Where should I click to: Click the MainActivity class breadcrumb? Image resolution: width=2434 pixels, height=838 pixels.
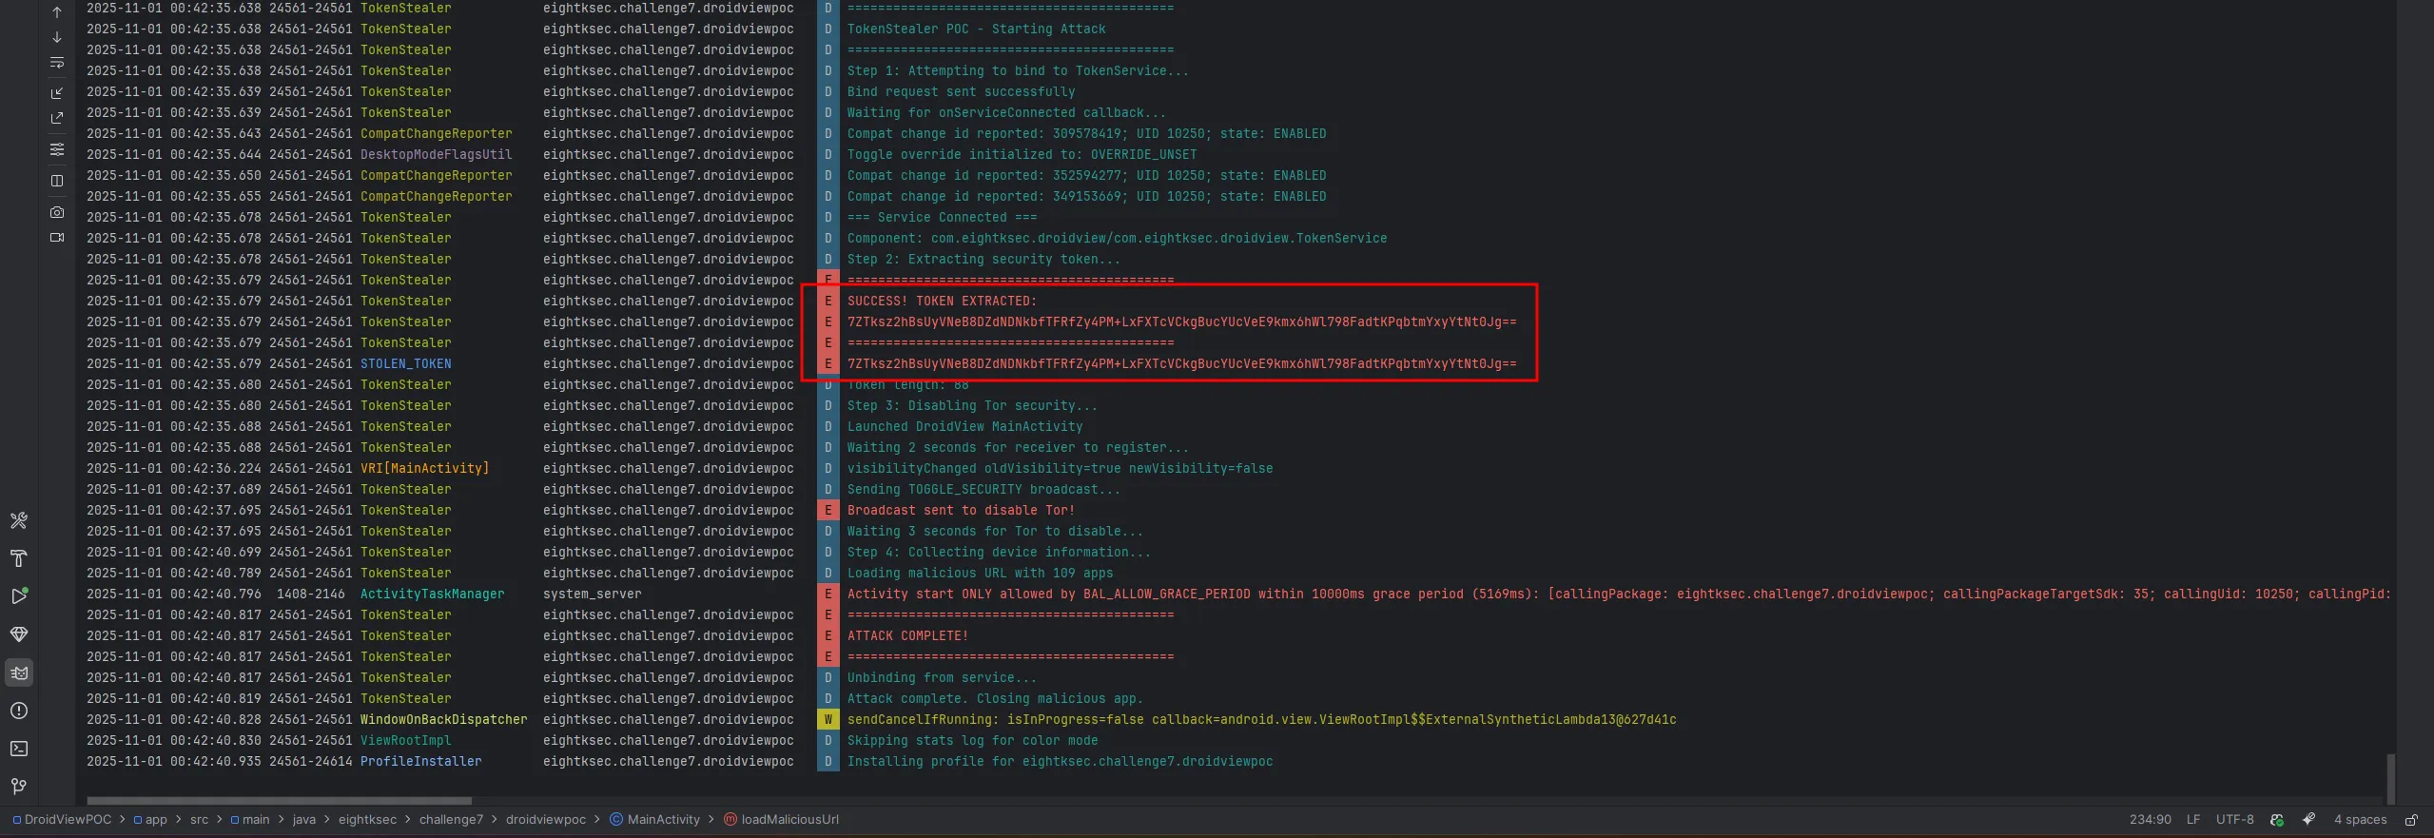654,820
